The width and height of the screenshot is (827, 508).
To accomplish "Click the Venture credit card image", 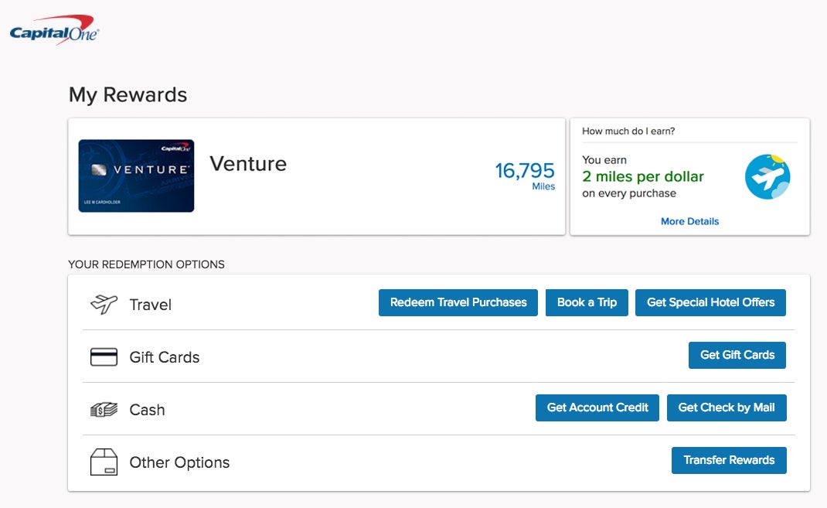I will pos(136,176).
